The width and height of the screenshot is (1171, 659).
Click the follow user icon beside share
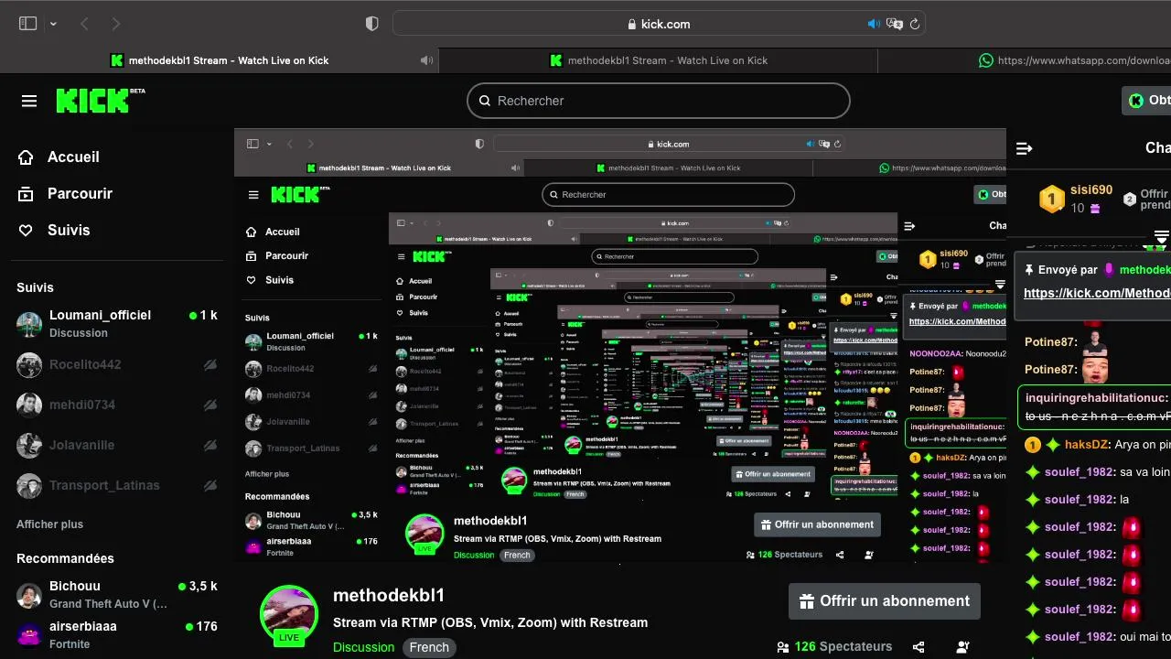[962, 647]
